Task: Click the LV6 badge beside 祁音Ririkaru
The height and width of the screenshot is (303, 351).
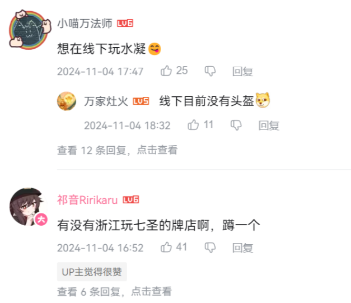Action: tap(131, 199)
